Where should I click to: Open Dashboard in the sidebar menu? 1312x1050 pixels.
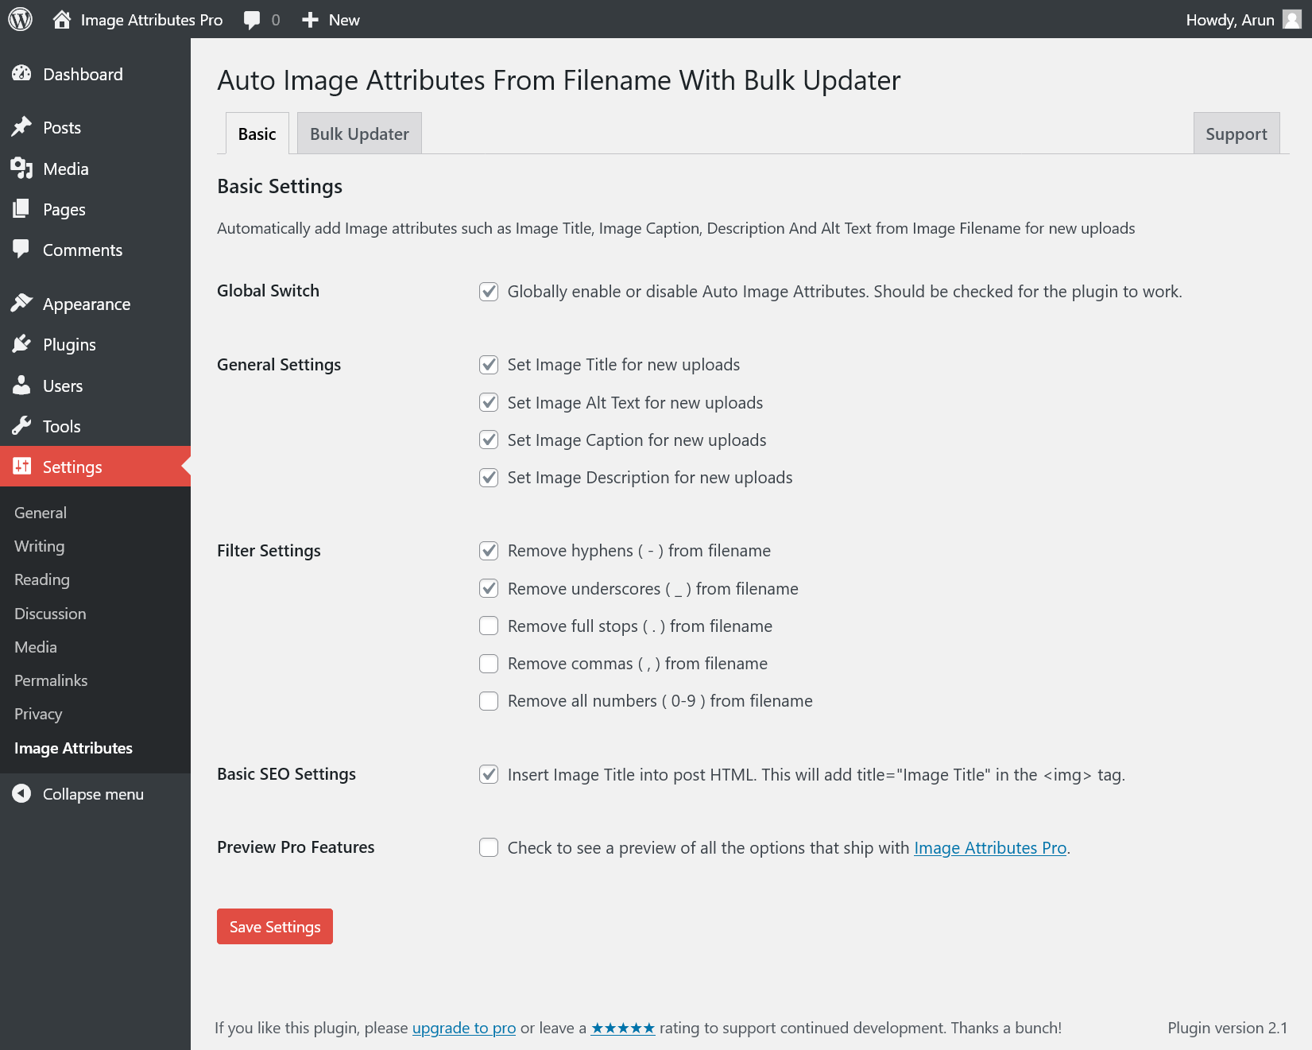[83, 74]
